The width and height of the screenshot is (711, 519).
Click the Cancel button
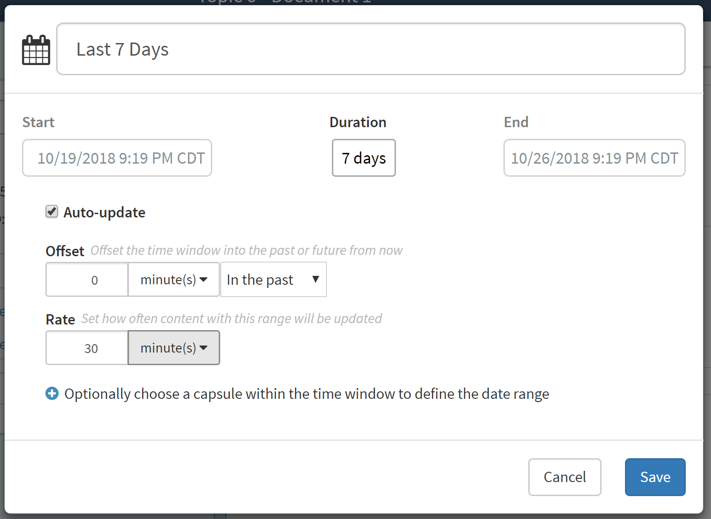point(564,477)
